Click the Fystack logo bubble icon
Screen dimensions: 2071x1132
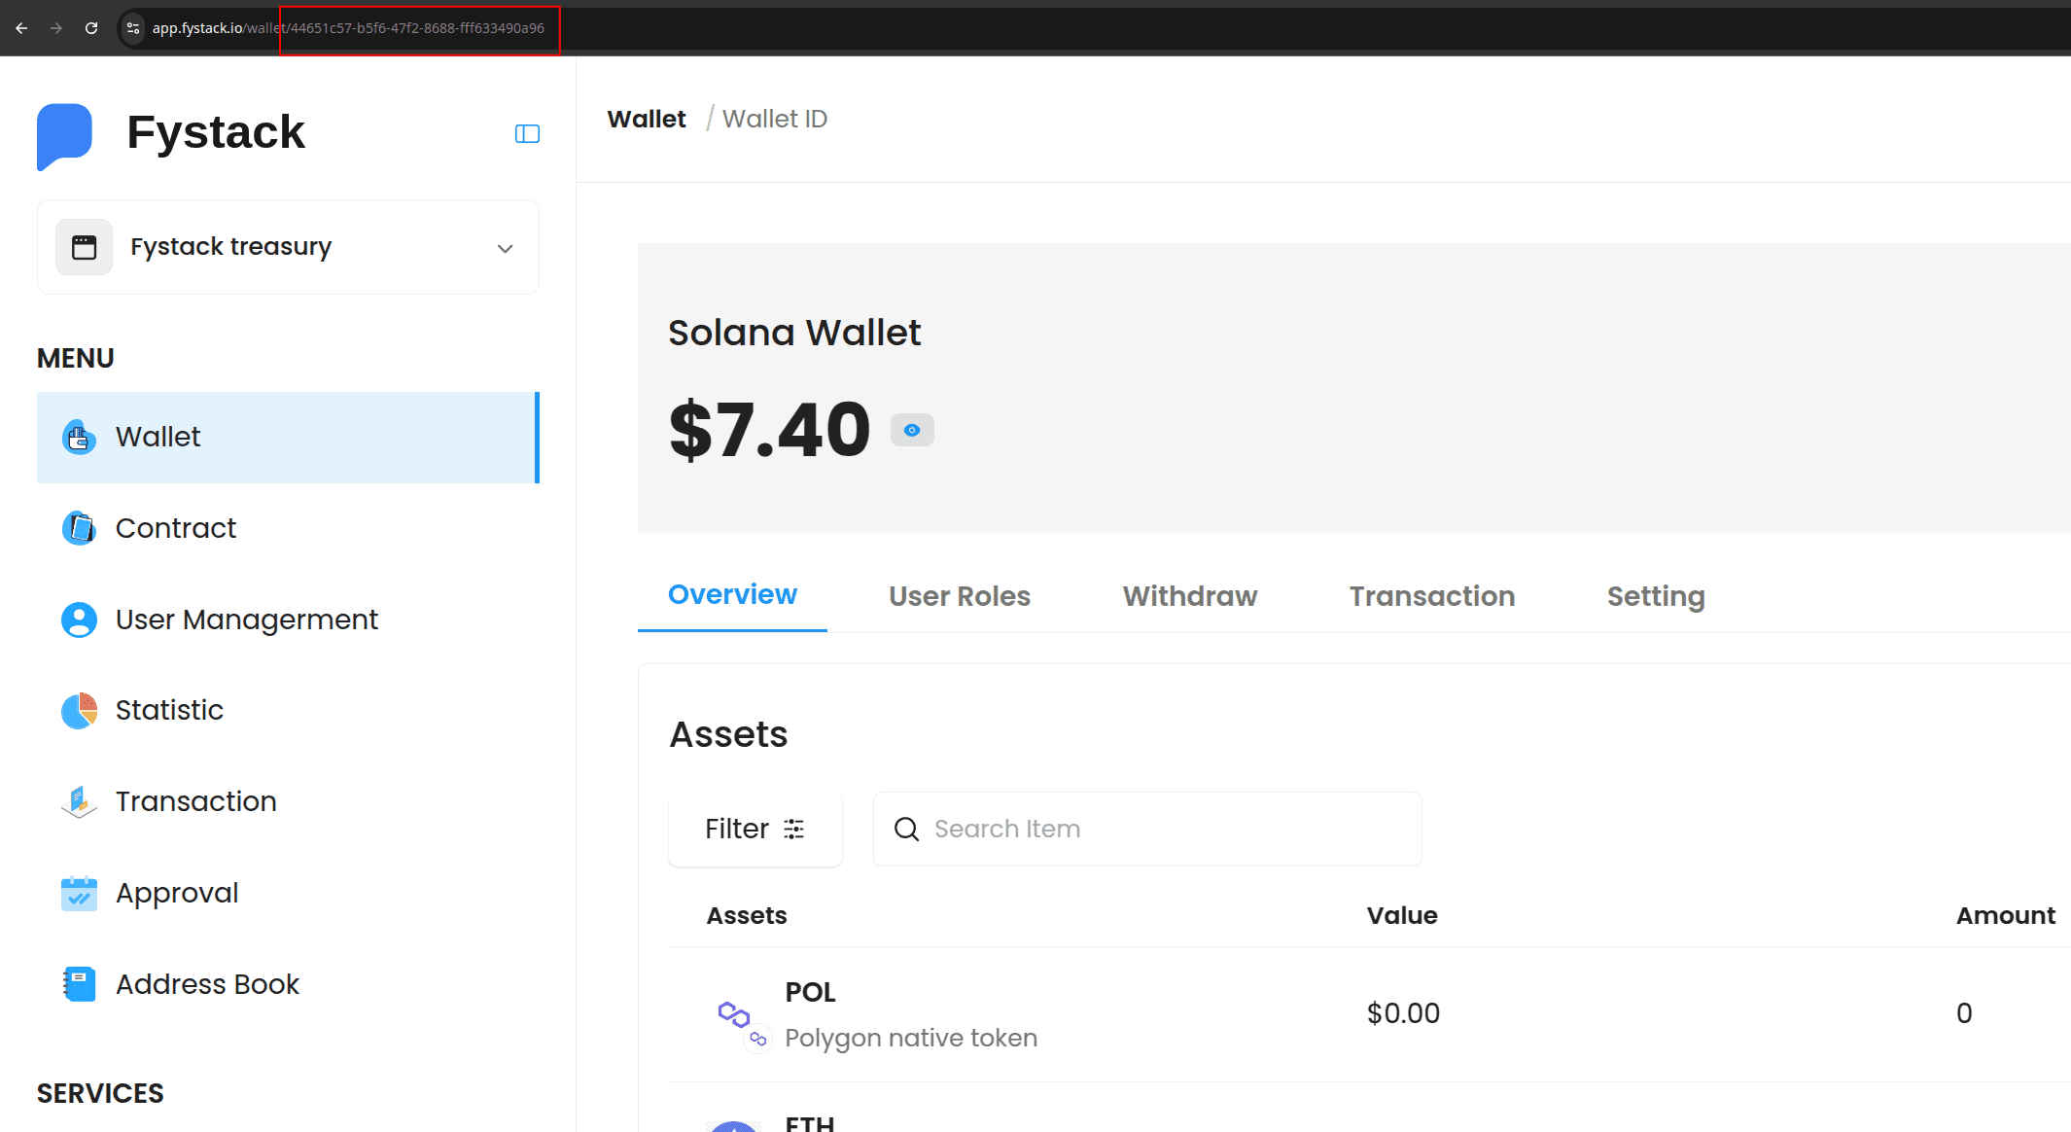[64, 136]
